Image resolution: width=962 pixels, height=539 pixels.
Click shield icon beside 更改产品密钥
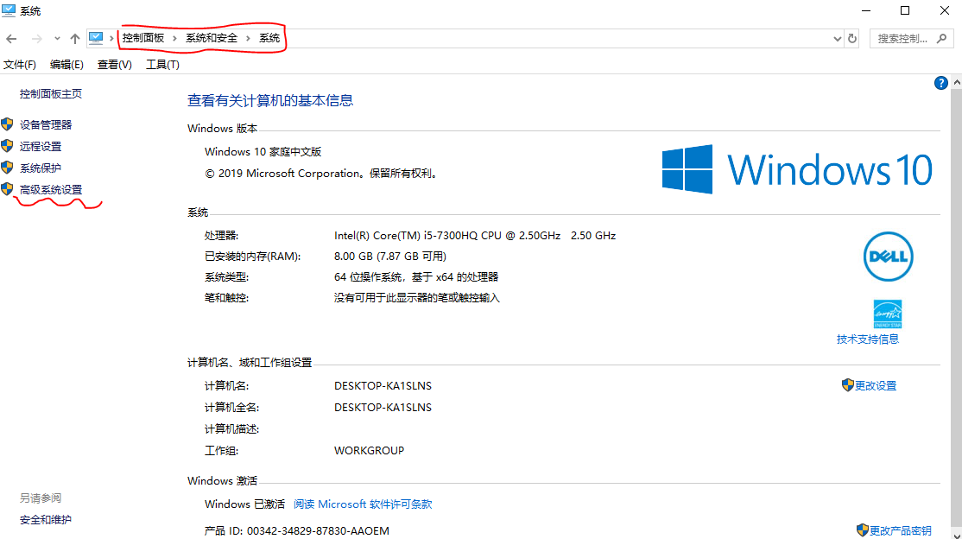tap(862, 529)
